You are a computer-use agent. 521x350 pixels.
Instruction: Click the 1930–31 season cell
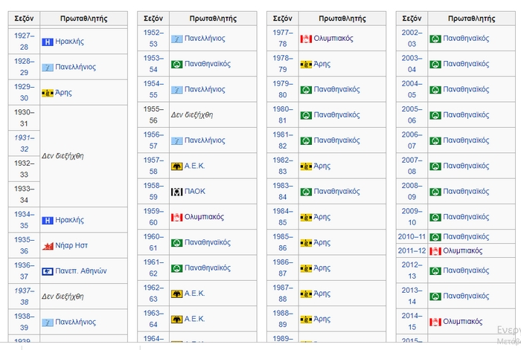click(x=24, y=117)
